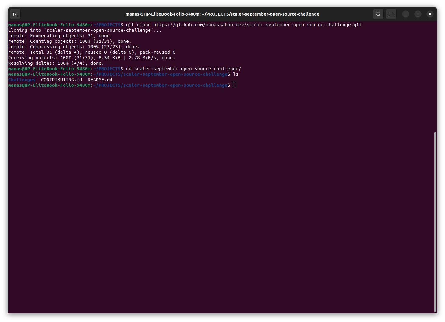The height and width of the screenshot is (322, 445).
Task: Click the git clone command text
Action: (139, 24)
